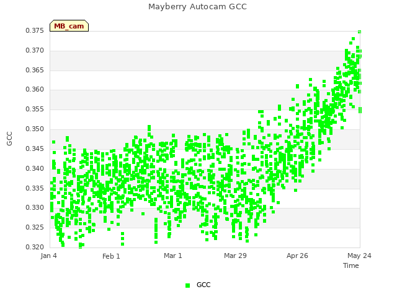Click the Mar 1 axis label
The height and width of the screenshot is (297, 397).
[173, 256]
